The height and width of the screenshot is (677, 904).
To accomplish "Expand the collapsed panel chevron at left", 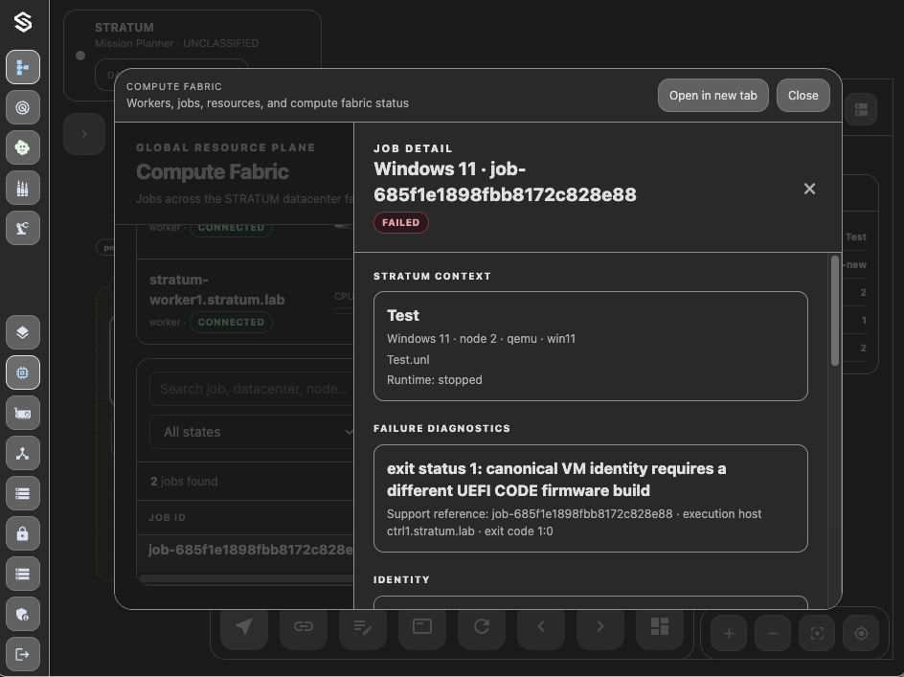I will pos(84,134).
